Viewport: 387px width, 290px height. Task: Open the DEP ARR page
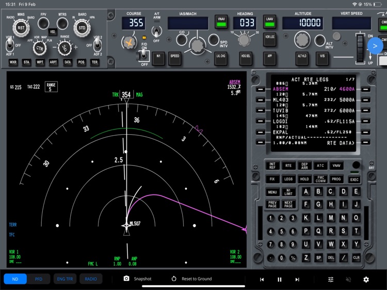tap(304, 165)
